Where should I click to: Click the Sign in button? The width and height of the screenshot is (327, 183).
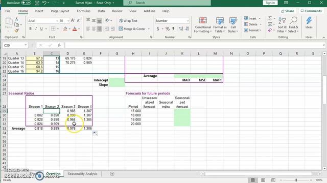(x=270, y=3)
